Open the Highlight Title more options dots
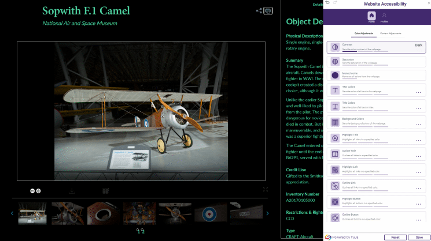Viewport: 431px width, 241px height. (x=418, y=141)
